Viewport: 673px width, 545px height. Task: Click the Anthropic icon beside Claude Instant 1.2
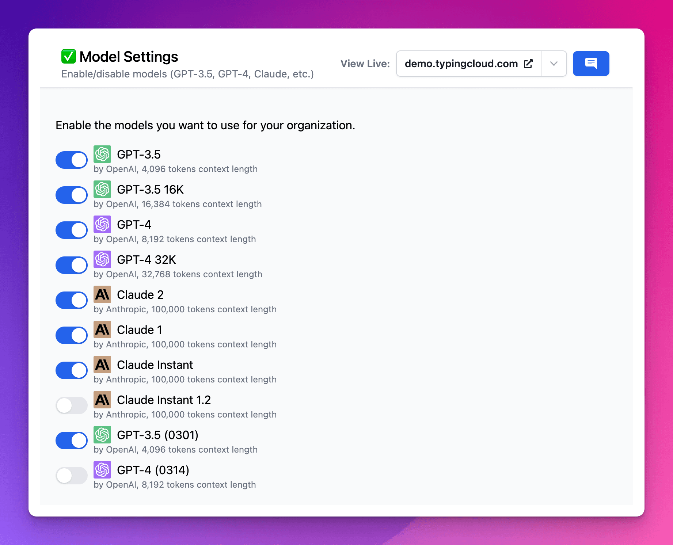[x=102, y=400]
